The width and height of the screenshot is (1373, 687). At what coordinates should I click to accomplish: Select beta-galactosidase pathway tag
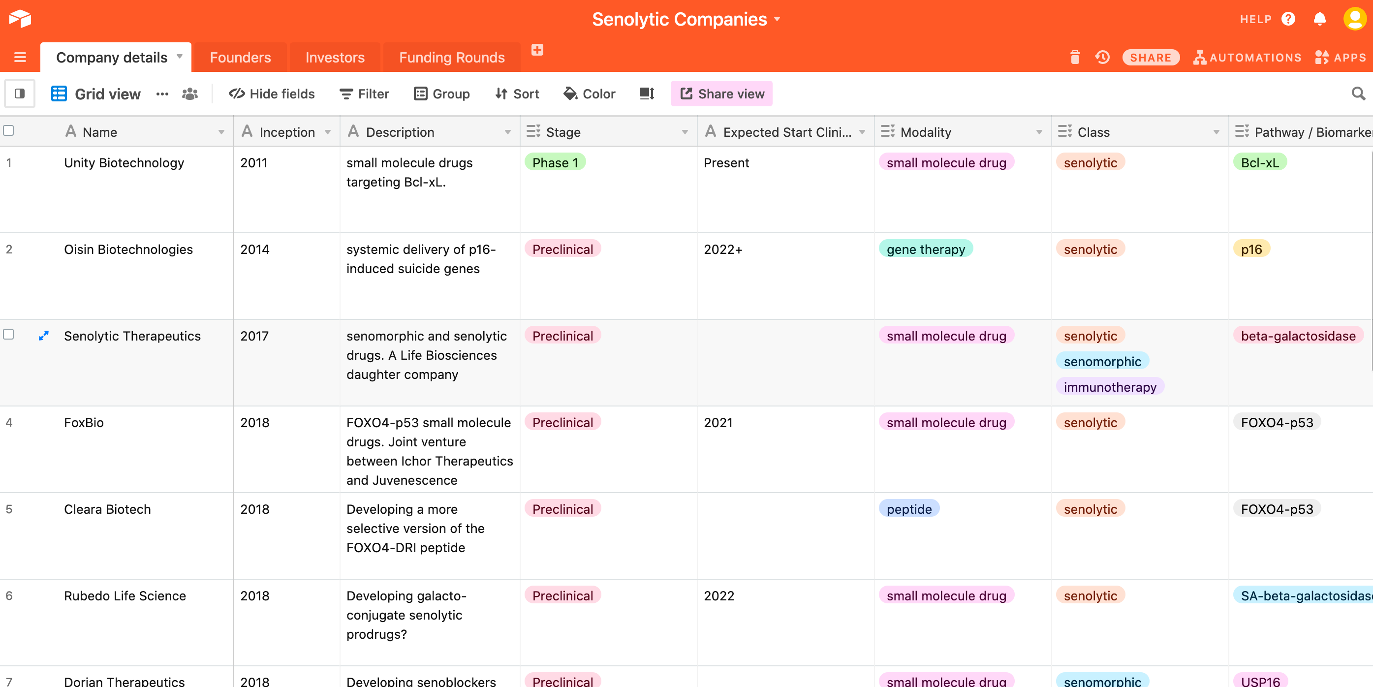pos(1298,336)
